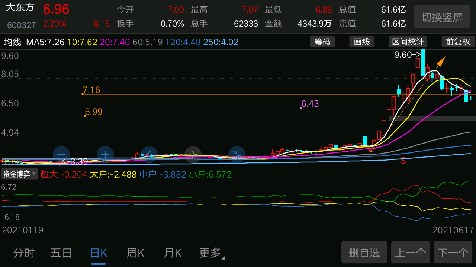Tap the magenta 20:7.40 average value
This screenshot has width=476, height=267.
[x=115, y=42]
